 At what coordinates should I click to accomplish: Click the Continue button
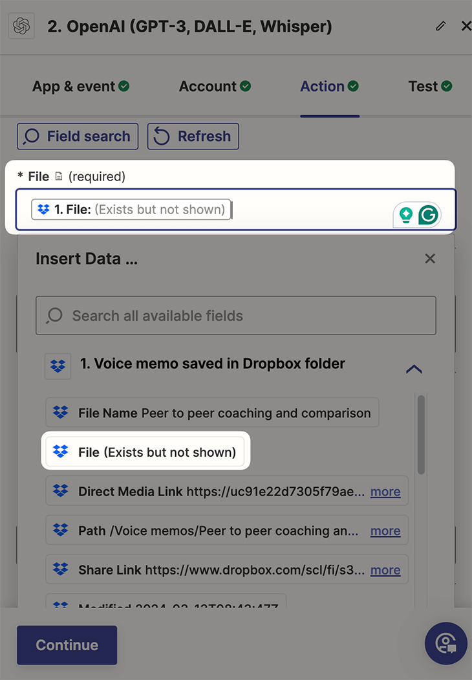pos(67,645)
